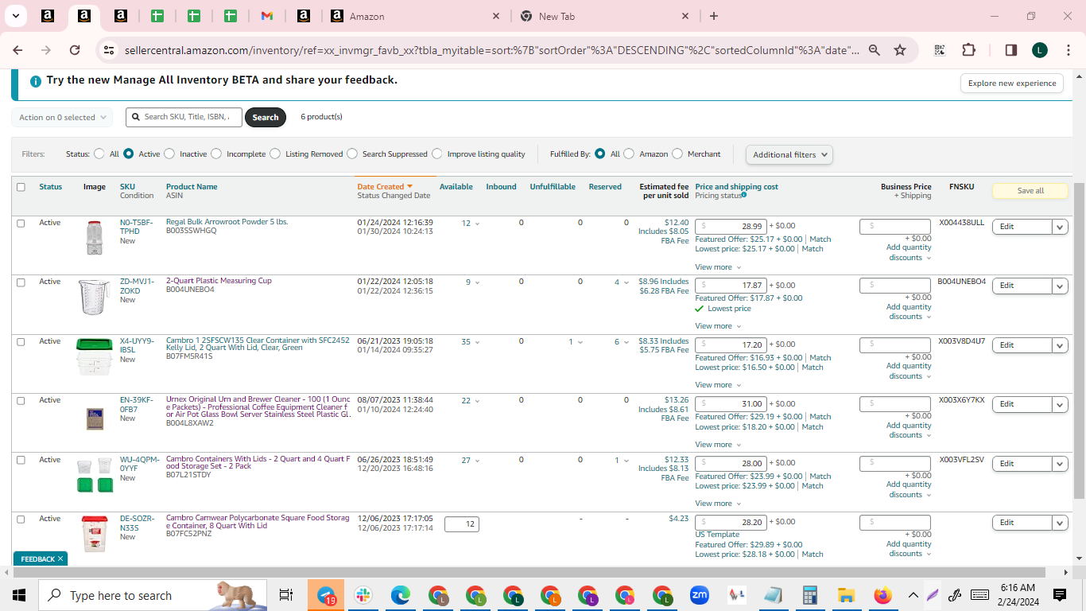Open File Explorer from the taskbar
The width and height of the screenshot is (1086, 611).
845,595
